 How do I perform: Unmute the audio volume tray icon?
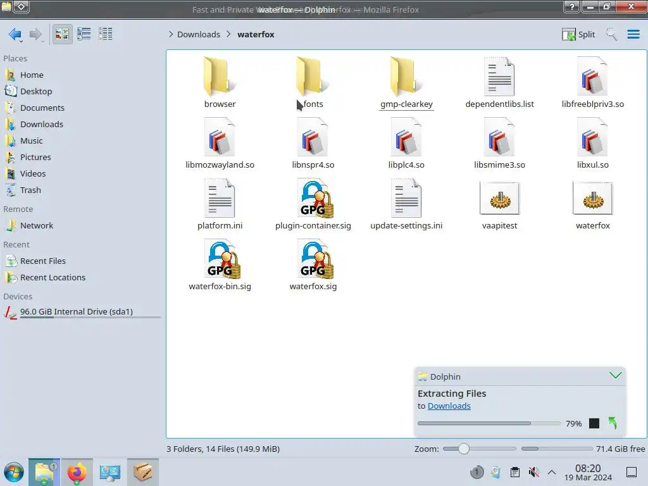[534, 472]
